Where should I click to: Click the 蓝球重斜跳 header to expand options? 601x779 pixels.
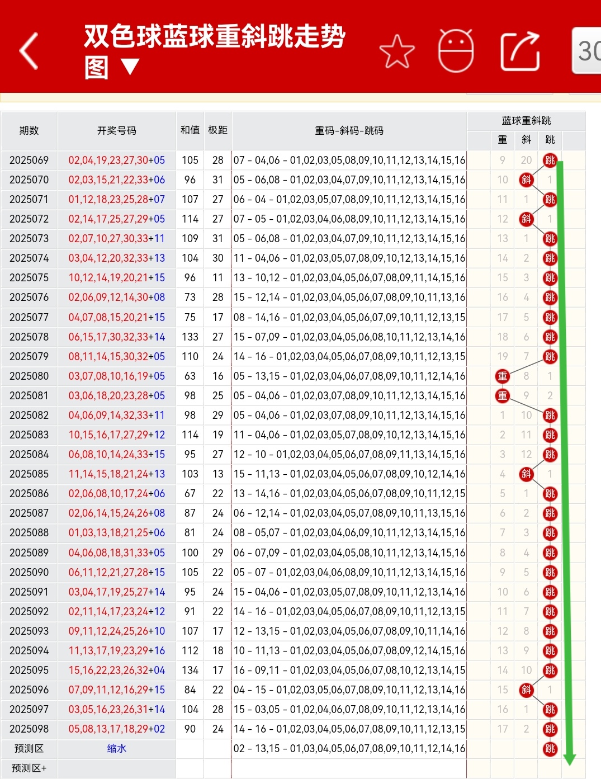tap(526, 117)
